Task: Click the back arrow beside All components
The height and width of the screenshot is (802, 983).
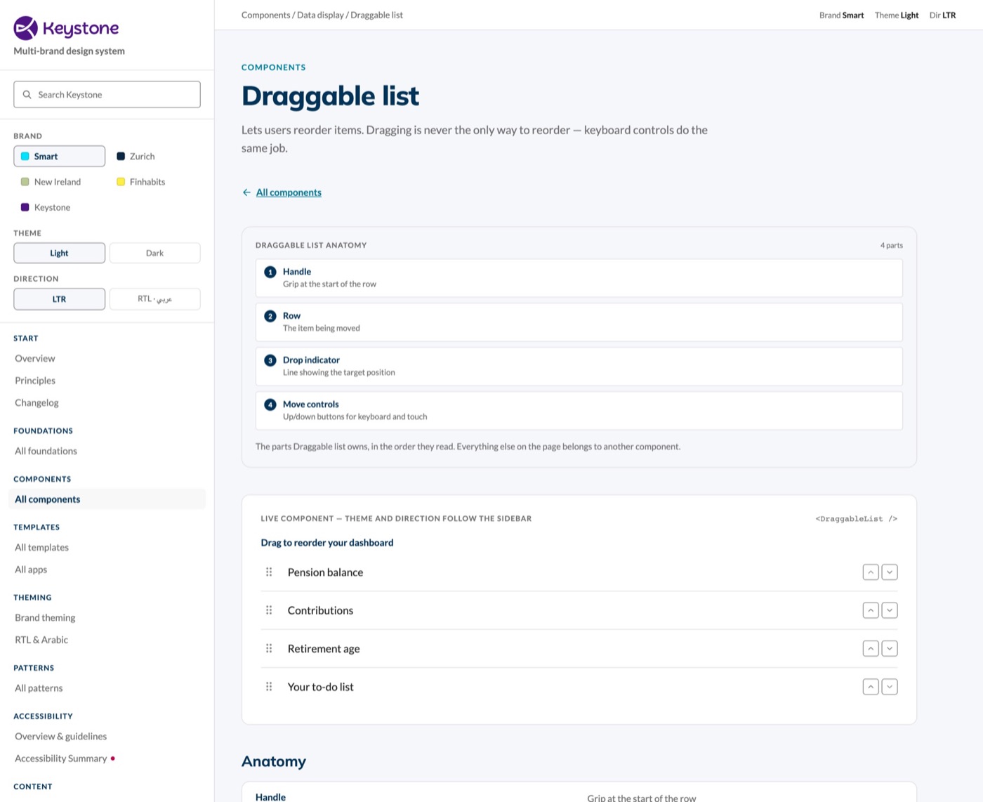Action: (x=246, y=192)
